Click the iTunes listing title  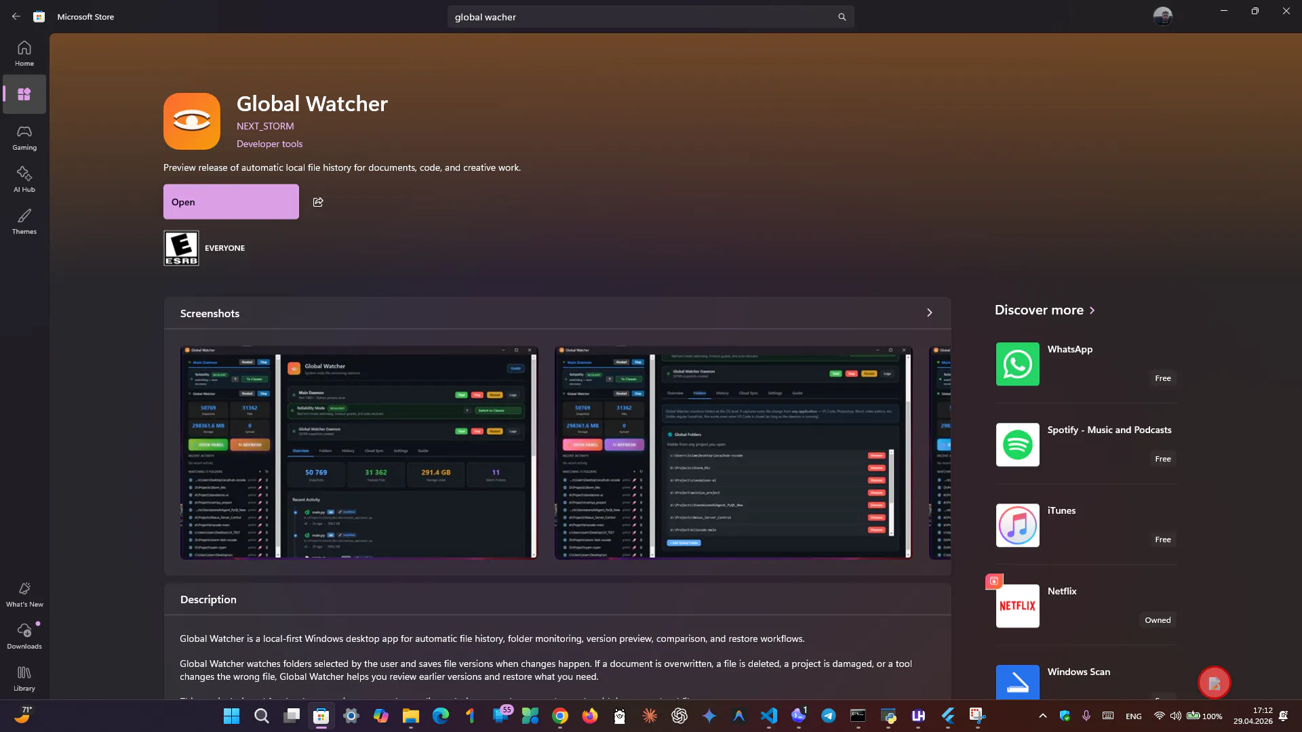(1062, 510)
